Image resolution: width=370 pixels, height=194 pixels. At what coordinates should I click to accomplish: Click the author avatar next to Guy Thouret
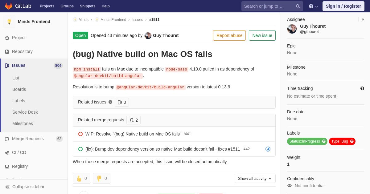(x=148, y=35)
